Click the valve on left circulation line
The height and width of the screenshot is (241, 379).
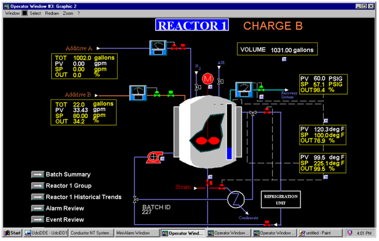point(135,199)
